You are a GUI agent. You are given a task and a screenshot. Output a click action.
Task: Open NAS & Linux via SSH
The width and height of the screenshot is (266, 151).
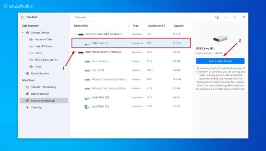pyautogui.click(x=46, y=60)
